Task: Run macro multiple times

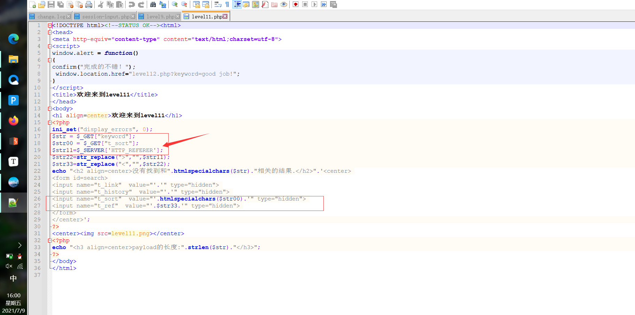Action: point(324,5)
